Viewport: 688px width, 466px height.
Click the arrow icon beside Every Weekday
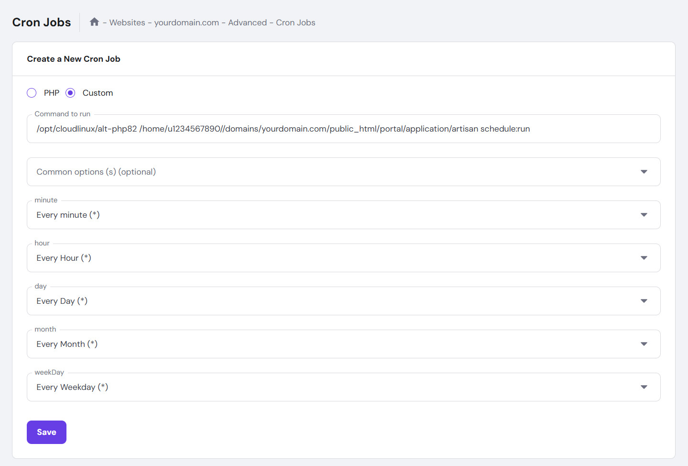tap(644, 387)
